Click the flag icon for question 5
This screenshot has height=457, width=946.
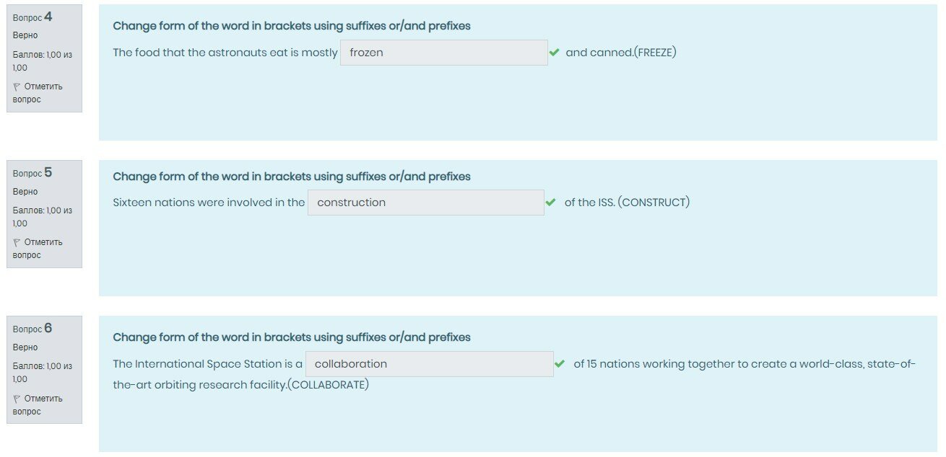[x=17, y=242]
